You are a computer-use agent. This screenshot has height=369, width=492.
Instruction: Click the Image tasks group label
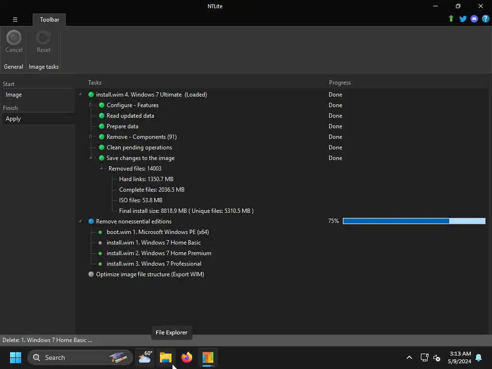44,66
